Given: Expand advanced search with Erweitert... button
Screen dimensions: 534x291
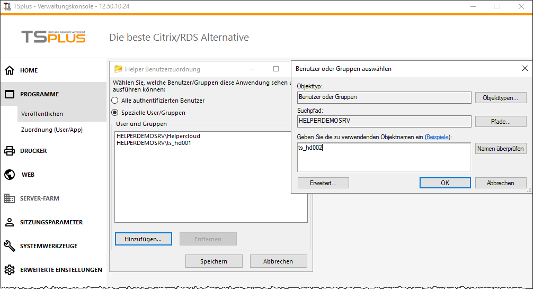Looking at the screenshot, I should (323, 183).
